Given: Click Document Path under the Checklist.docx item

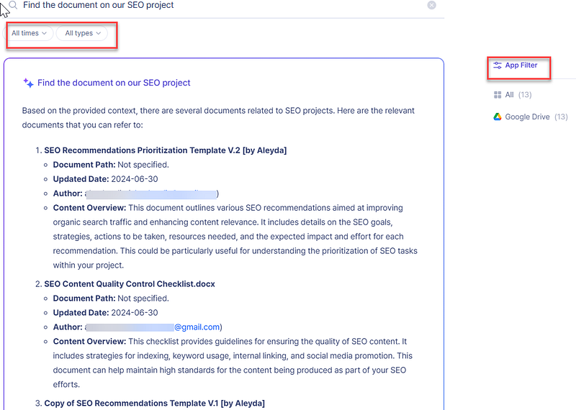Looking at the screenshot, I should [x=111, y=299].
